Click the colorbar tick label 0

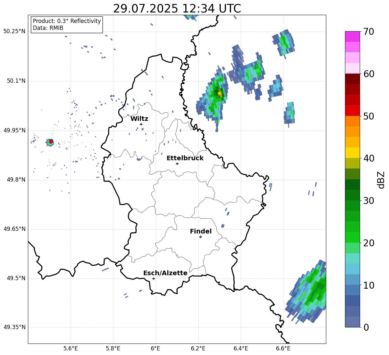pos(366,327)
